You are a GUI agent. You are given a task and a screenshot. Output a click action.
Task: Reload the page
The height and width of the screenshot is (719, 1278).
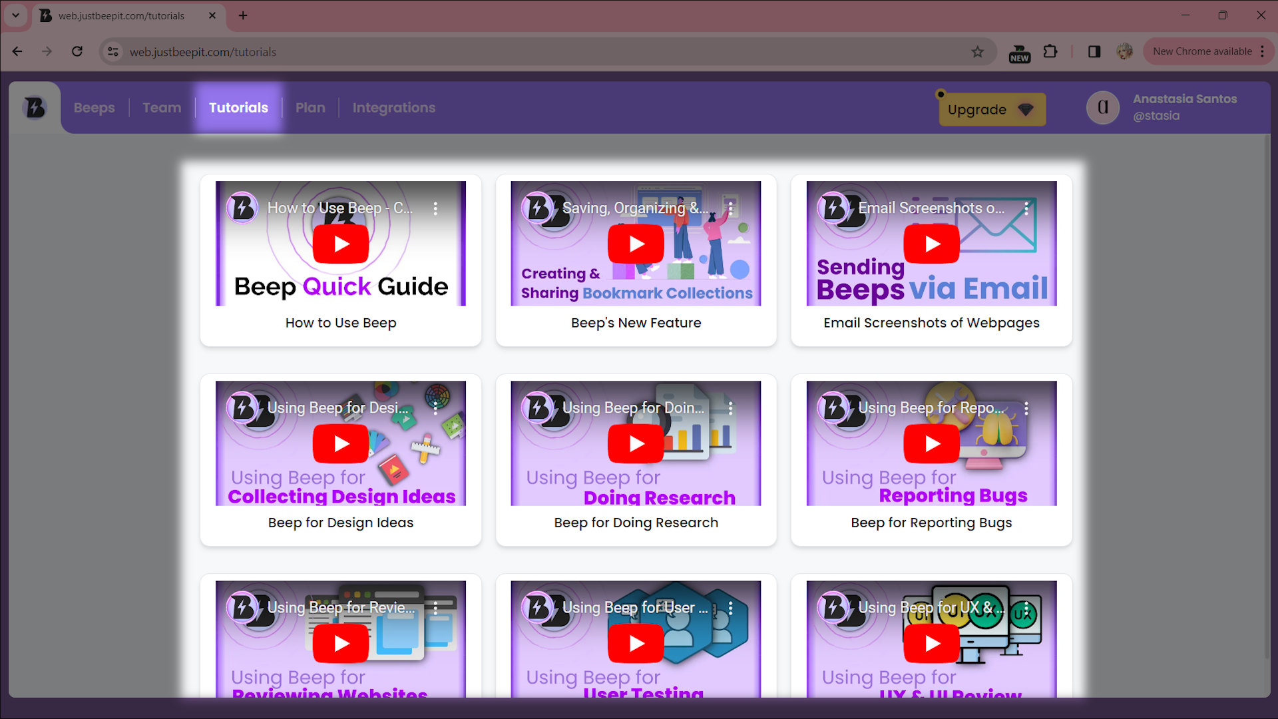77,52
